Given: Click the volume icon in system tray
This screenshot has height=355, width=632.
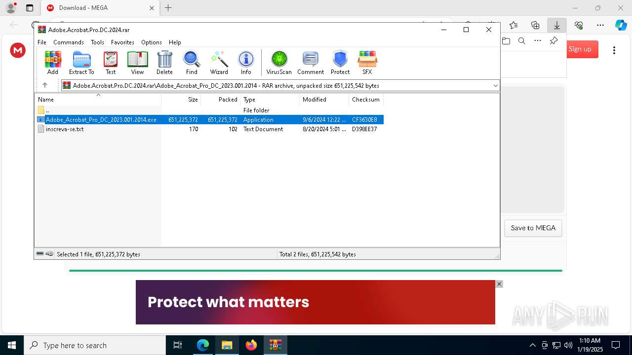Looking at the screenshot, I should pos(568,345).
